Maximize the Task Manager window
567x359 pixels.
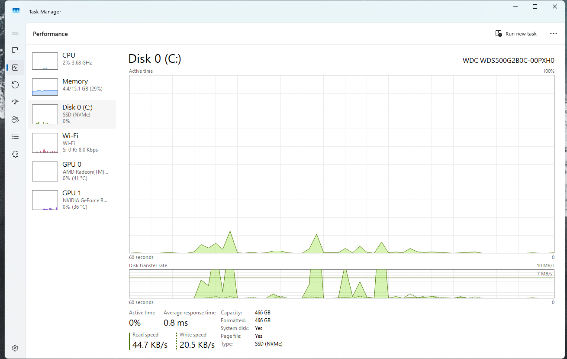535,6
